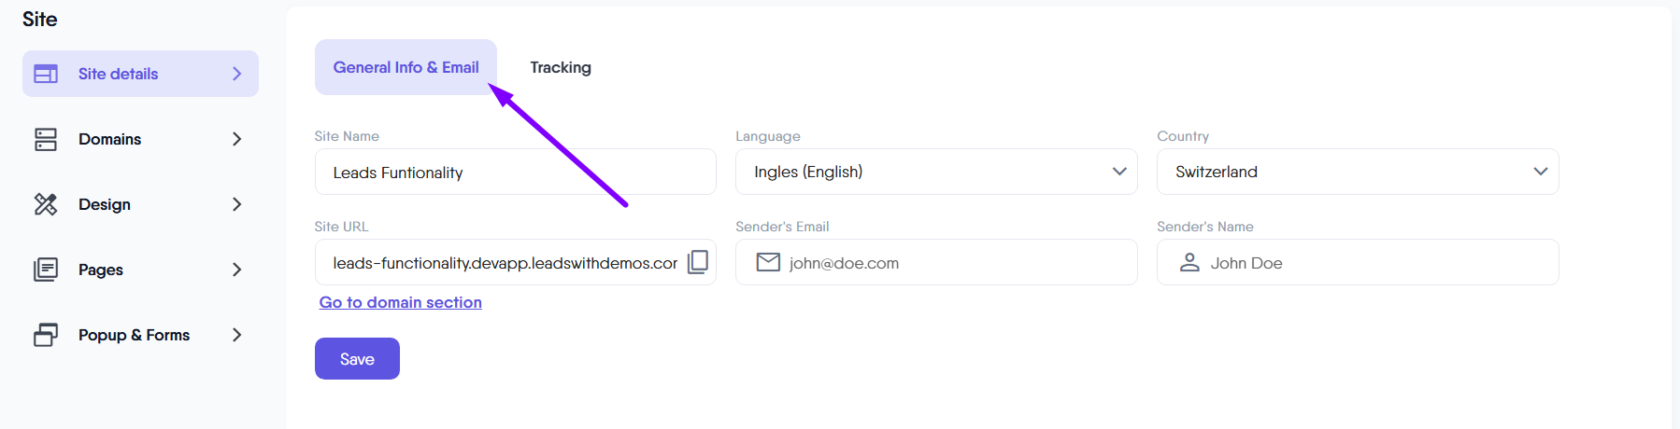The height and width of the screenshot is (429, 1680).
Task: Expand the Domains section chevron
Action: point(237,139)
